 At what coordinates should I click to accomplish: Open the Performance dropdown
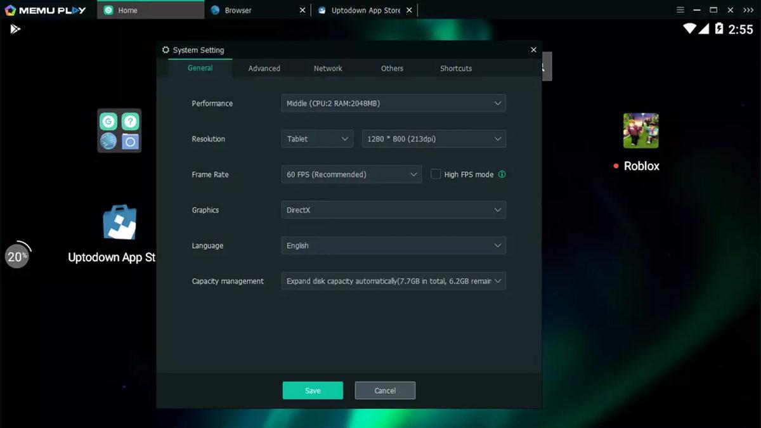click(393, 103)
